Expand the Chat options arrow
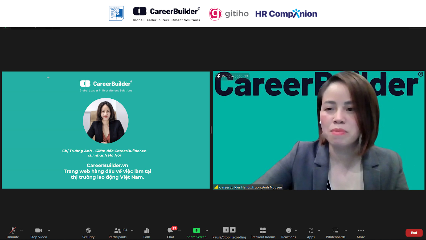Screen dimensions: 426x240 (179, 230)
